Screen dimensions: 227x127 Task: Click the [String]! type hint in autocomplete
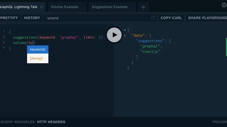point(37,59)
